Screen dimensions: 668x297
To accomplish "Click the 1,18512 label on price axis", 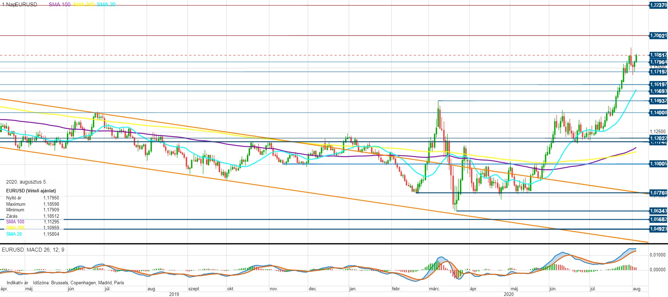I will tap(658, 55).
